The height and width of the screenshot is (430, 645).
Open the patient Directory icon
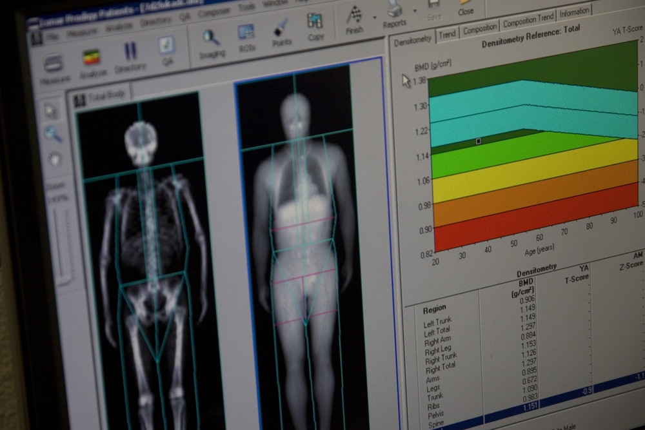click(x=130, y=55)
